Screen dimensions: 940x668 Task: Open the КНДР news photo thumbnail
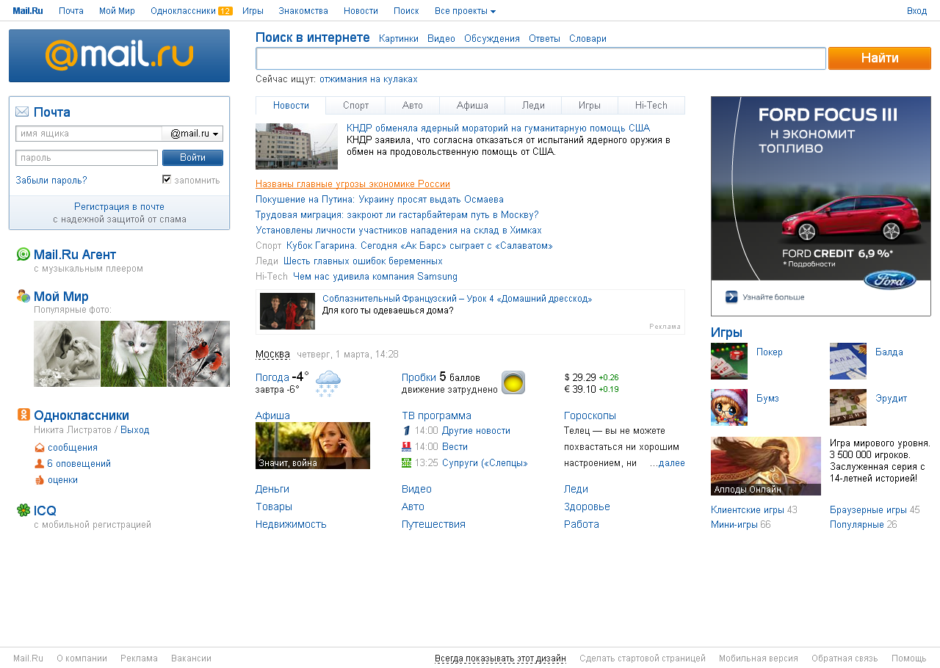(297, 146)
